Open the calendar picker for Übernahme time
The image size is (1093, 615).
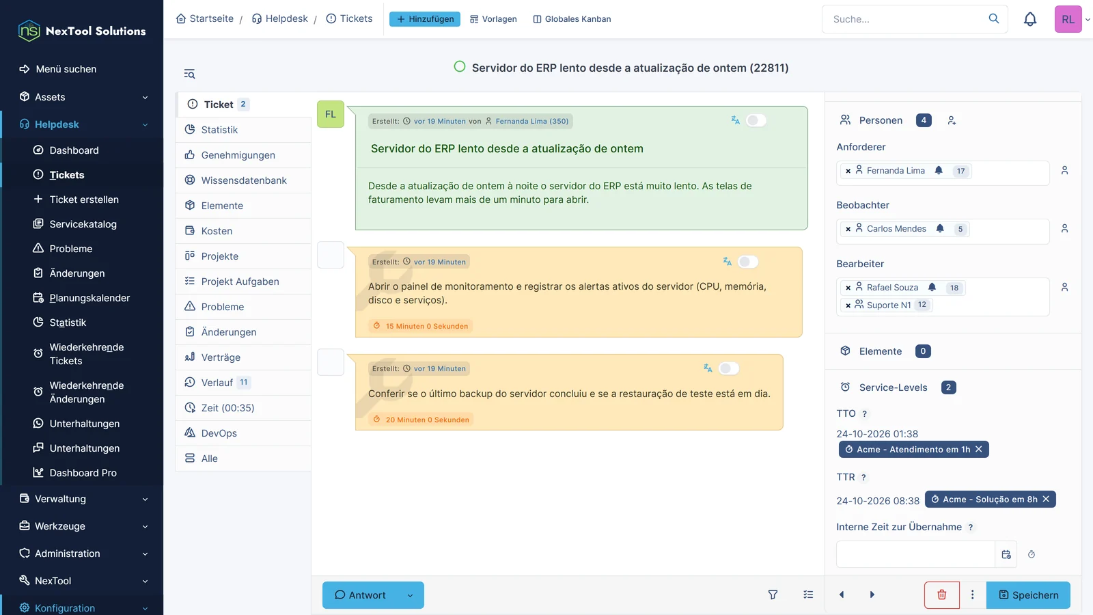[1006, 554]
